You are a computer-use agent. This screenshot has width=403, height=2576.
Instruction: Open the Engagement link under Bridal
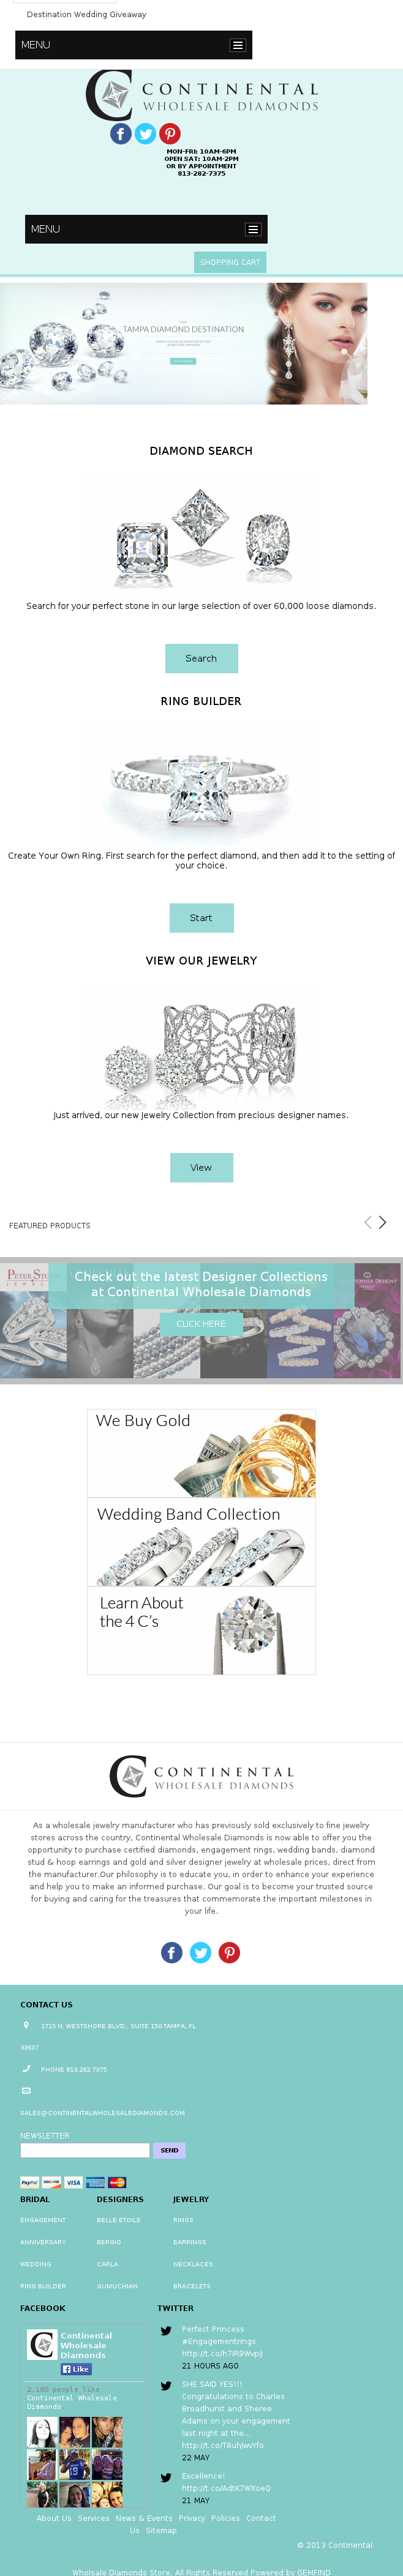43,2220
